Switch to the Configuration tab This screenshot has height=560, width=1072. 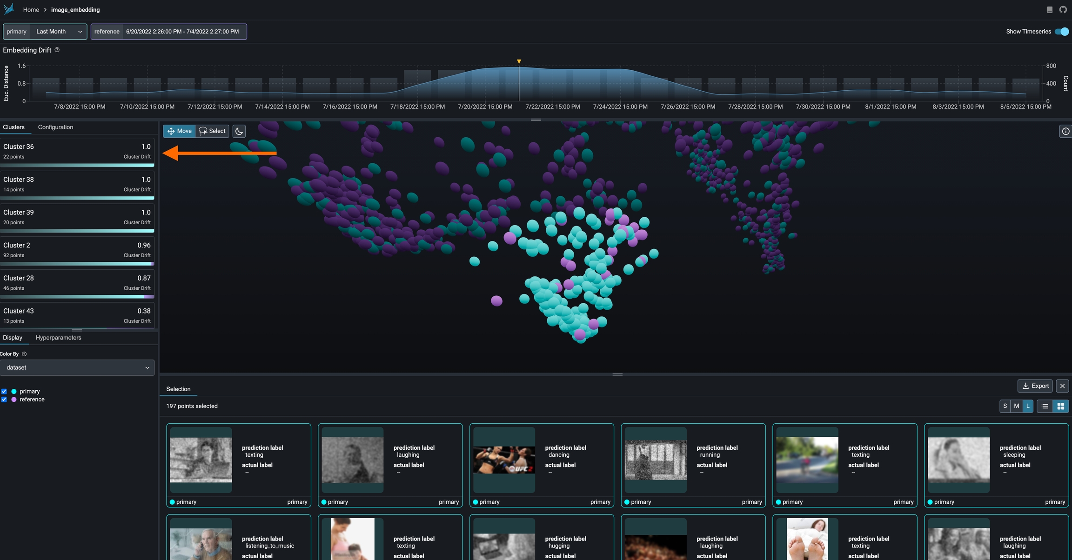click(55, 127)
